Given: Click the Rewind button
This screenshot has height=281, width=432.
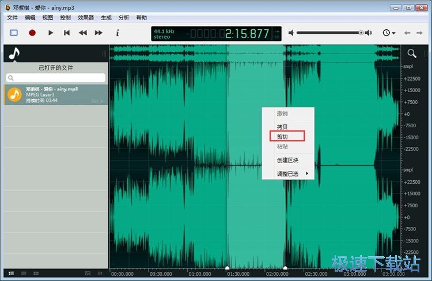Looking at the screenshot, I should tap(83, 33).
